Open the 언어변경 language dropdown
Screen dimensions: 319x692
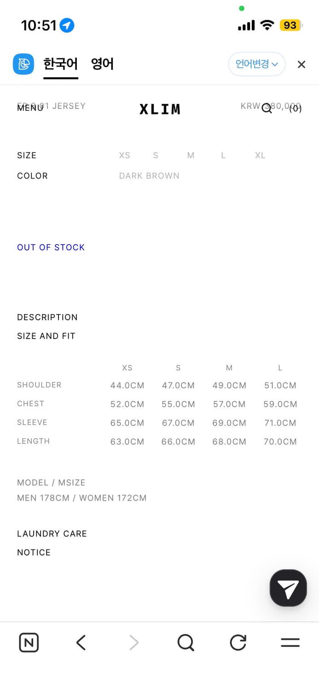[x=256, y=64]
